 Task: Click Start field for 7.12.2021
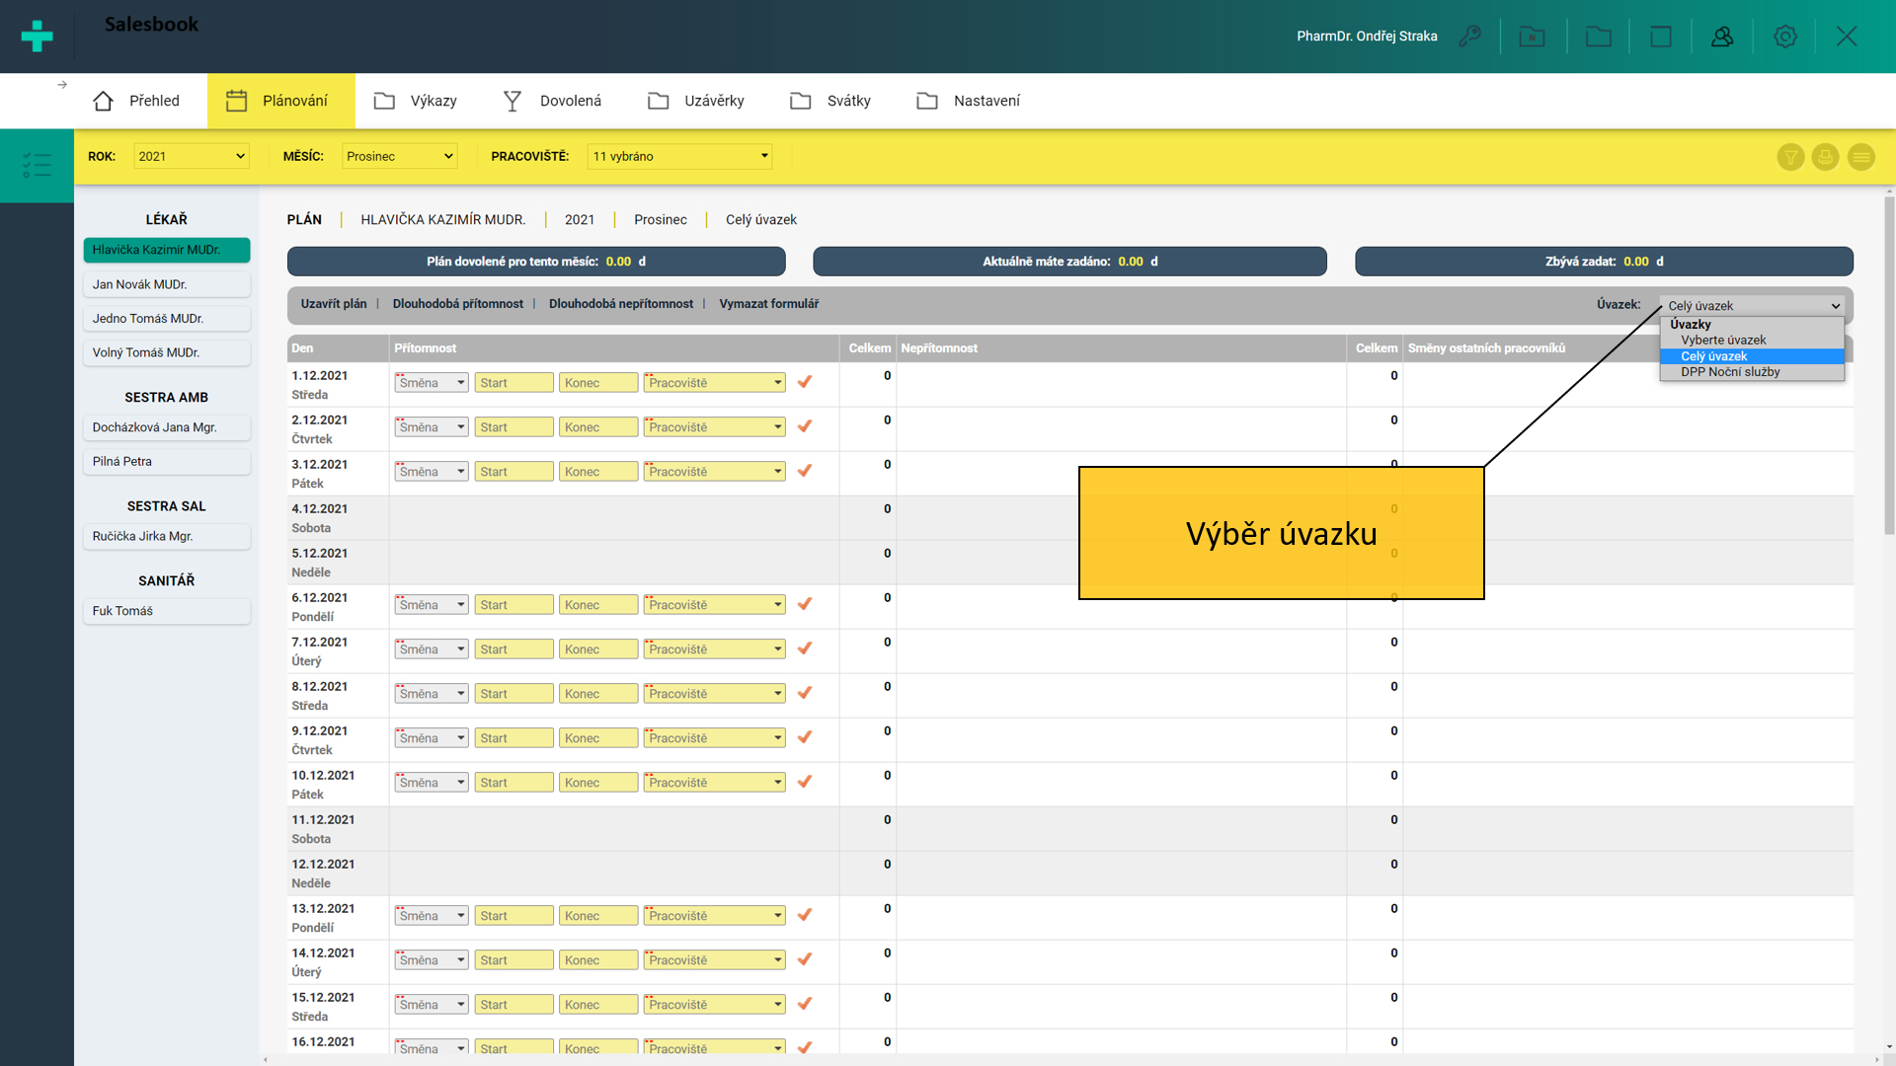coord(513,649)
